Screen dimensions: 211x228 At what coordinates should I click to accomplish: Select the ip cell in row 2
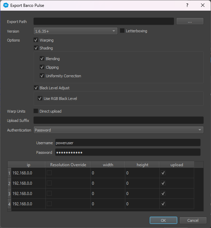pos(28,183)
